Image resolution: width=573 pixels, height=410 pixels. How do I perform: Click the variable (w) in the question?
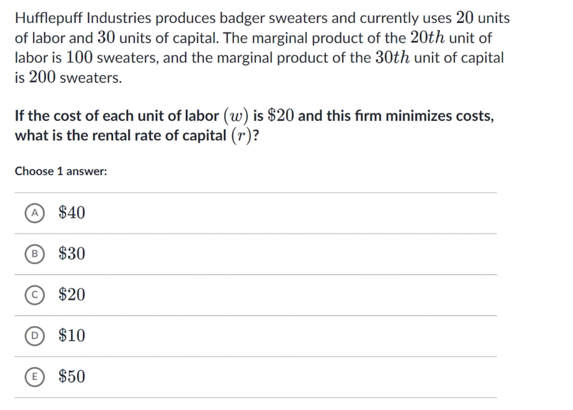tap(236, 116)
